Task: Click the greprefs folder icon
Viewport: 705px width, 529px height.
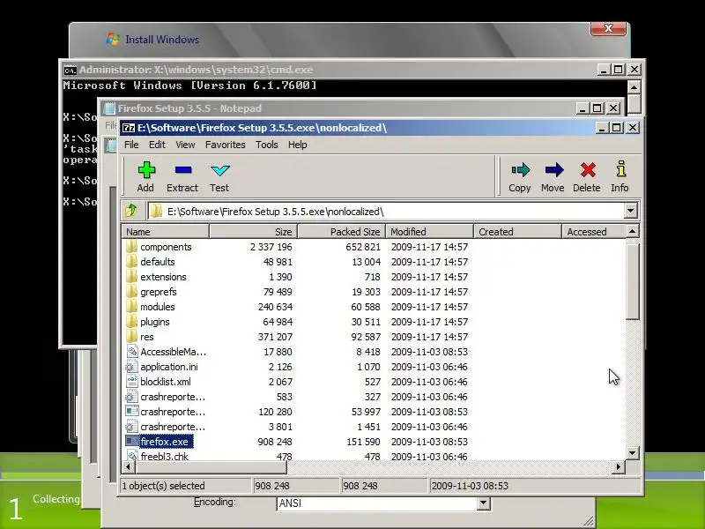Action: click(x=131, y=292)
